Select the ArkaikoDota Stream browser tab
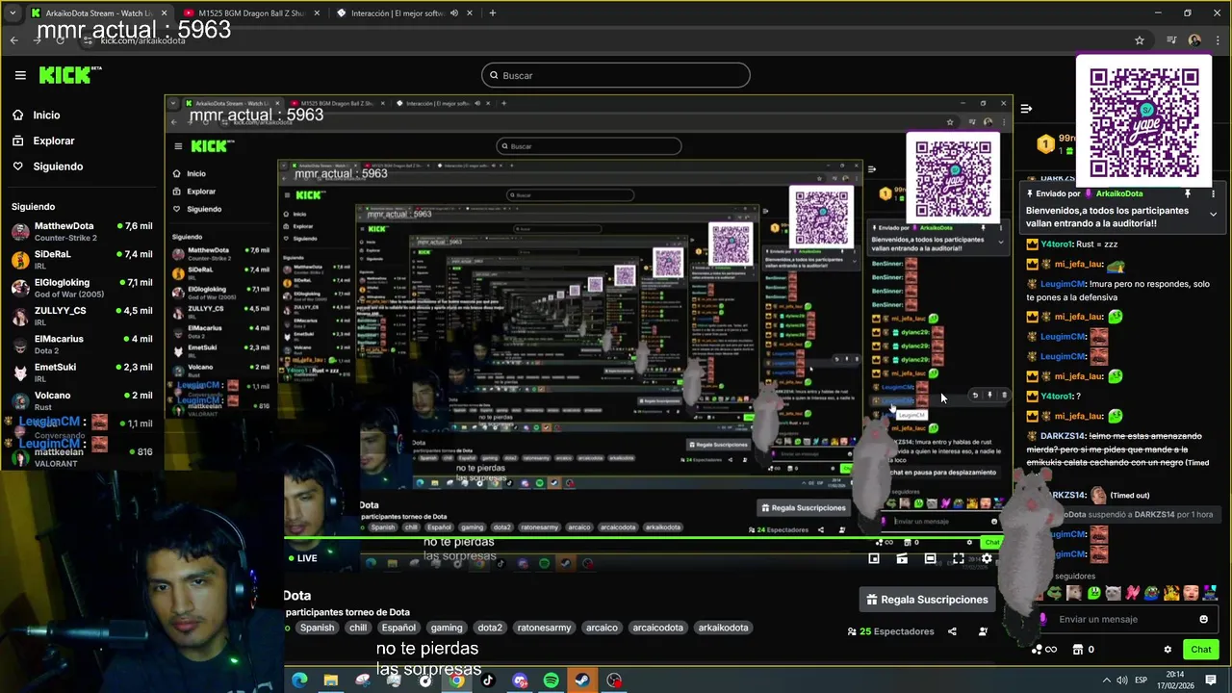The width and height of the screenshot is (1232, 693). pyautogui.click(x=96, y=13)
